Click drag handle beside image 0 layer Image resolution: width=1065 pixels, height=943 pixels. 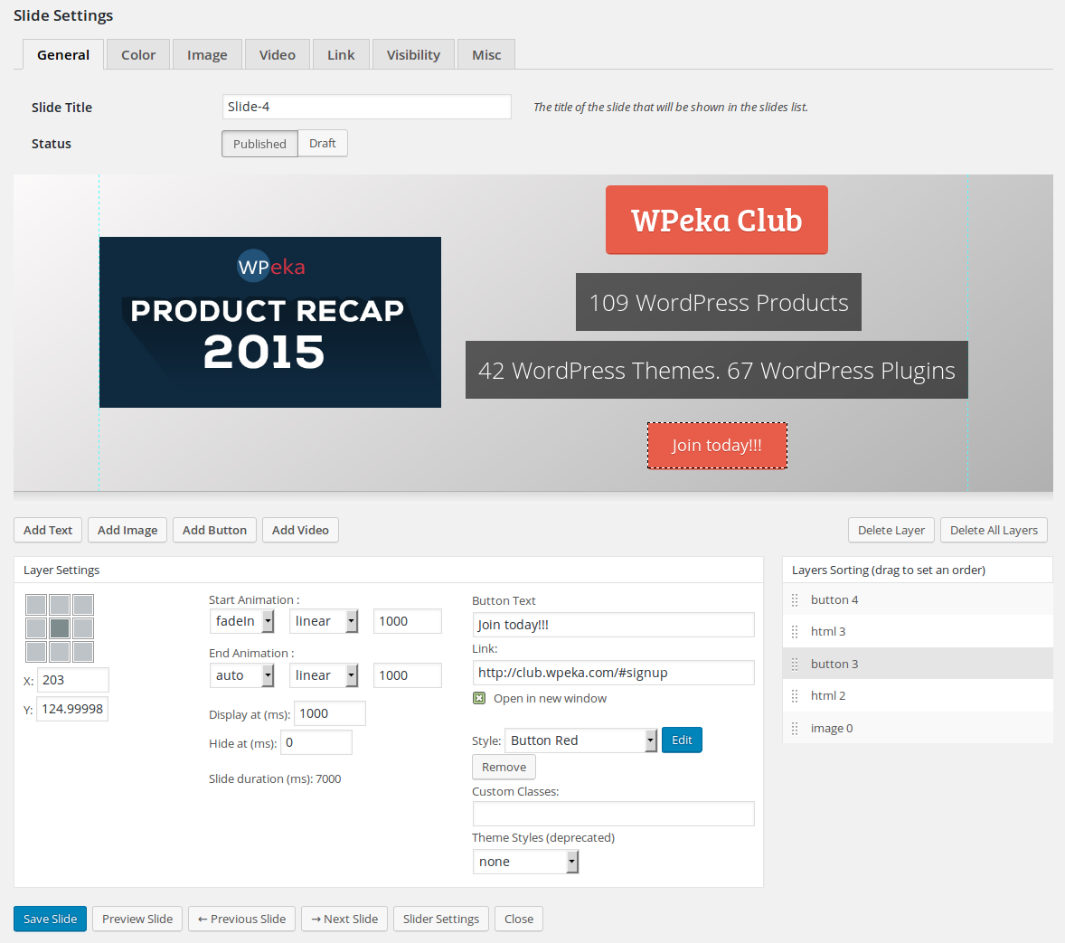click(795, 729)
